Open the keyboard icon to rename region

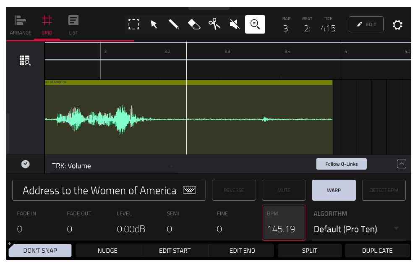pyautogui.click(x=190, y=190)
